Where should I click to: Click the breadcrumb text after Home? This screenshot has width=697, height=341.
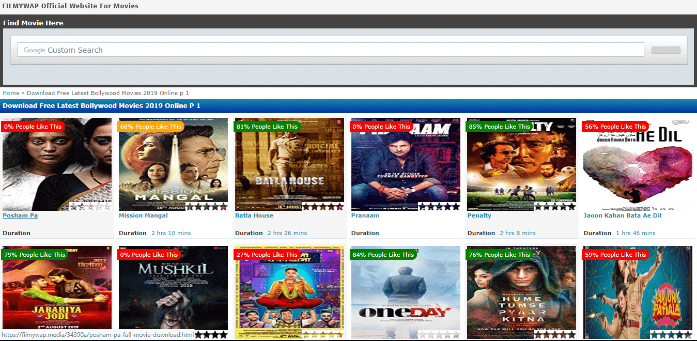click(x=108, y=93)
